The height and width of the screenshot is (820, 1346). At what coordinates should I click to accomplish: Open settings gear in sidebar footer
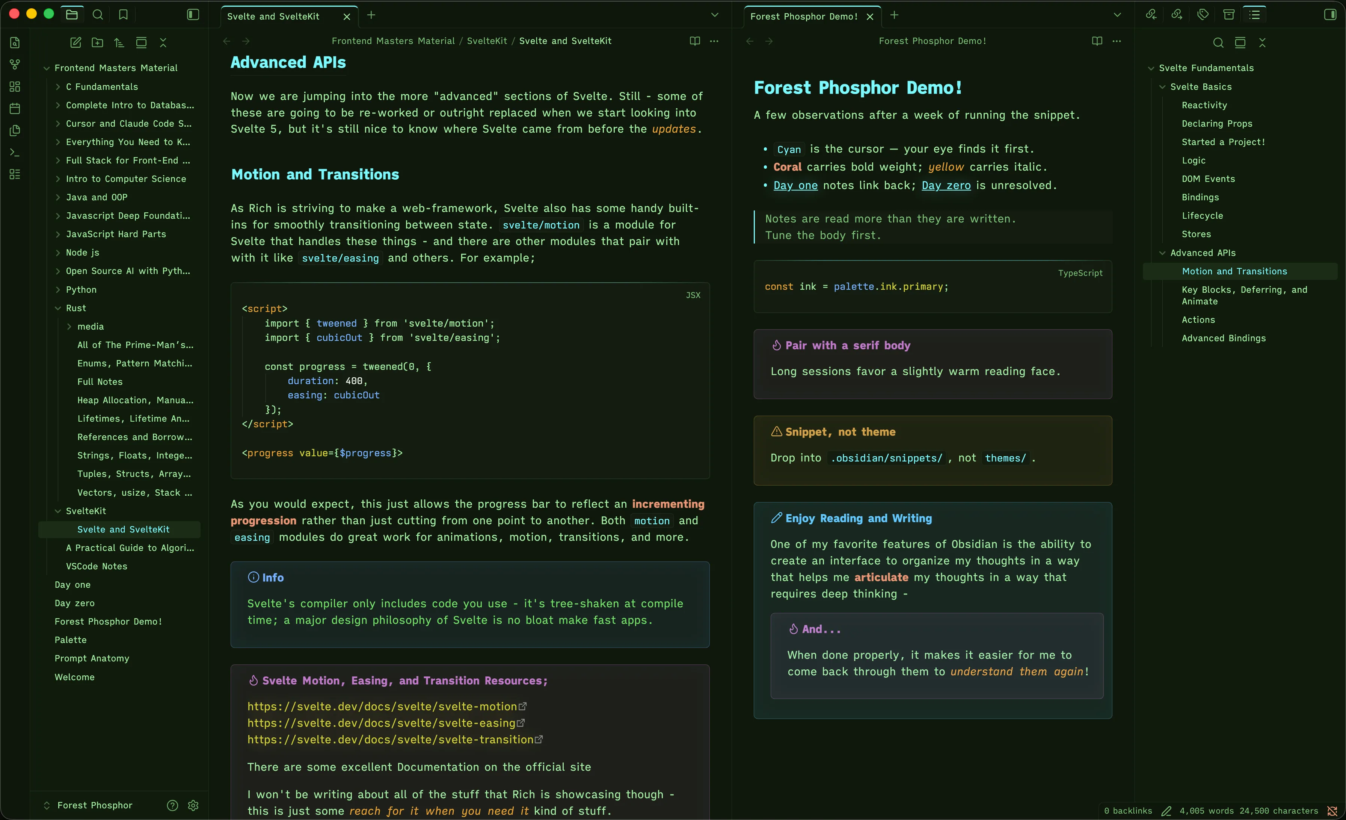(193, 805)
